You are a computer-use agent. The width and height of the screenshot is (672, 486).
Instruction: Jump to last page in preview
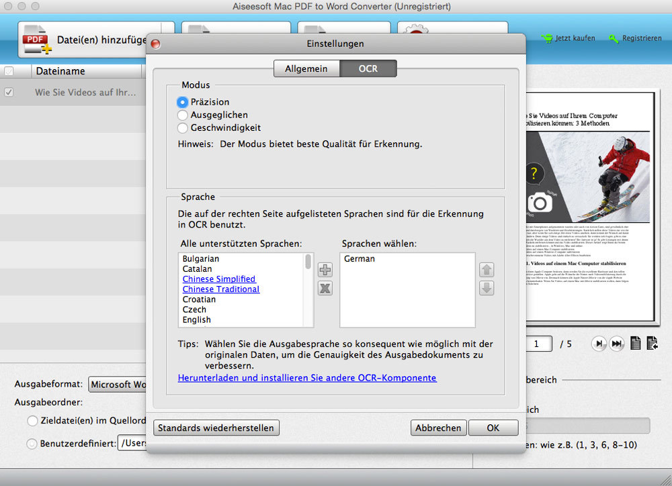tap(617, 344)
